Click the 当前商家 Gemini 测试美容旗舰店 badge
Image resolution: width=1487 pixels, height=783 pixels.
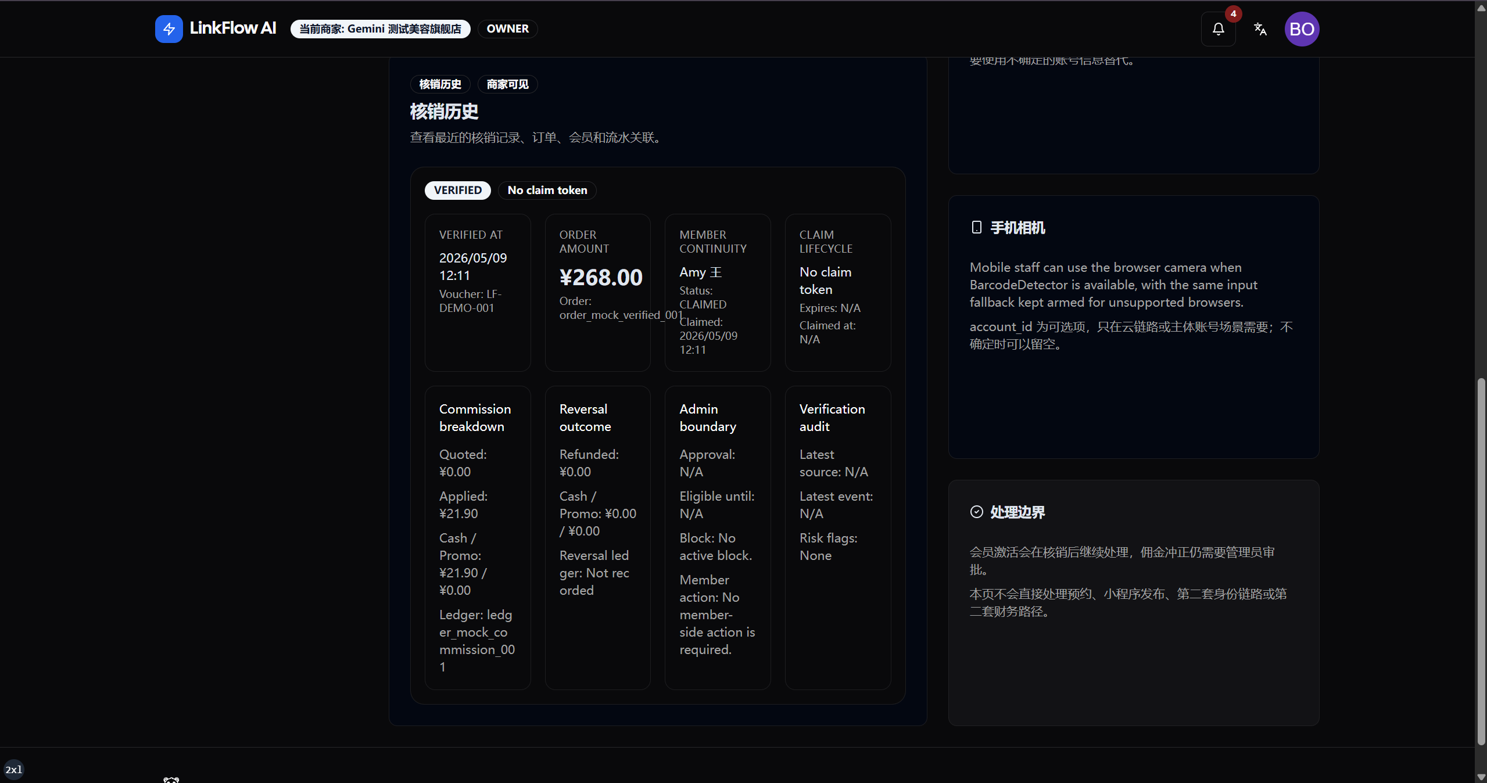(380, 29)
